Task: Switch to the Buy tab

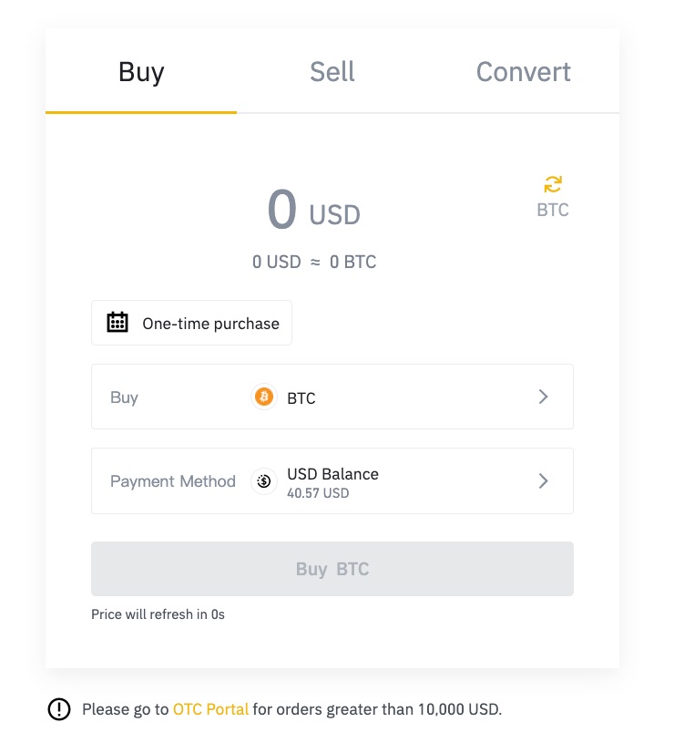Action: [x=141, y=72]
